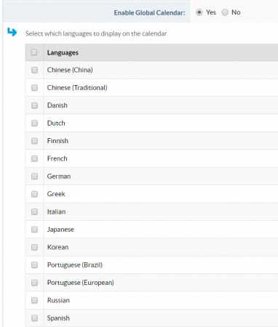Enable the Korean language checkbox
The width and height of the screenshot is (278, 327).
[x=34, y=247]
